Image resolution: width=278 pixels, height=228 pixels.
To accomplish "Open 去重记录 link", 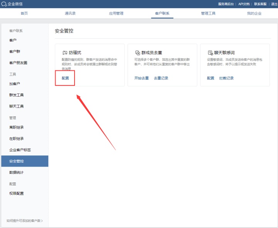I will (161, 78).
